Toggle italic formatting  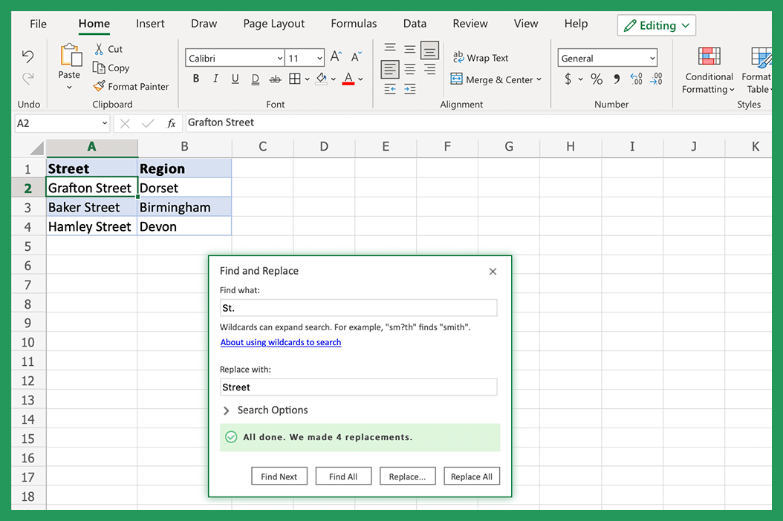coord(214,78)
